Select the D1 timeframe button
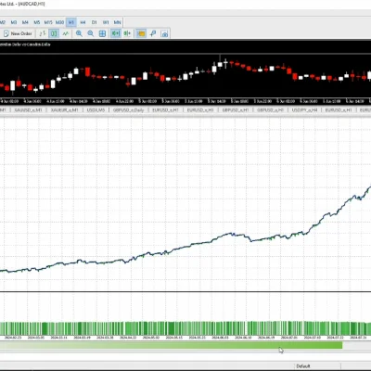 (95, 22)
